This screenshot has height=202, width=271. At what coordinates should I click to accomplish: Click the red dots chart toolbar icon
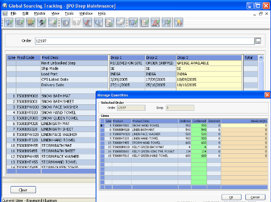[x=155, y=22]
